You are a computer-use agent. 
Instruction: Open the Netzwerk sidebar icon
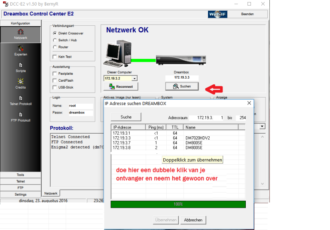pyautogui.click(x=20, y=34)
